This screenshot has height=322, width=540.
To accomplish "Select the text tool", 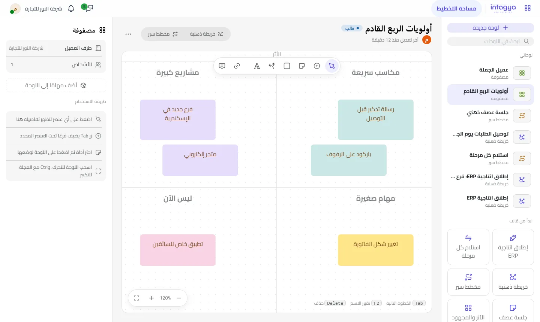I will [257, 66].
